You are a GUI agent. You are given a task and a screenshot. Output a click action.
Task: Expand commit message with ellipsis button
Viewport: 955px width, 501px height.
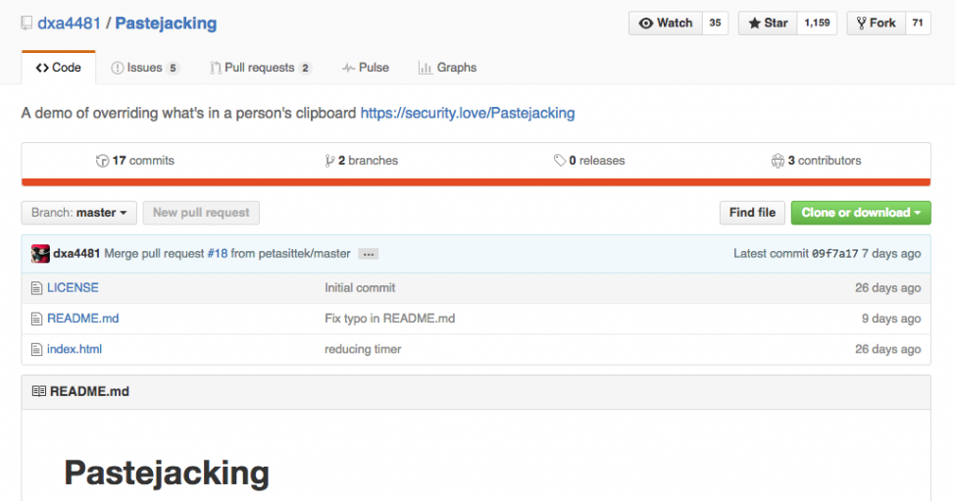[369, 255]
